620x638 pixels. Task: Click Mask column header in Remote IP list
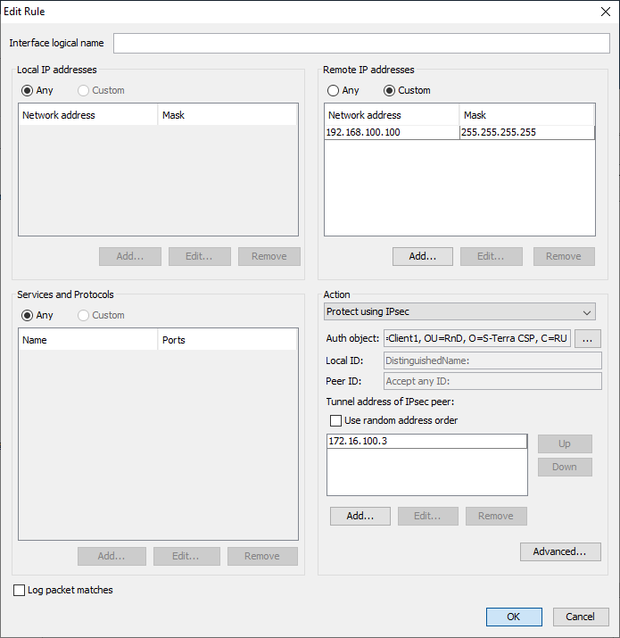click(526, 115)
